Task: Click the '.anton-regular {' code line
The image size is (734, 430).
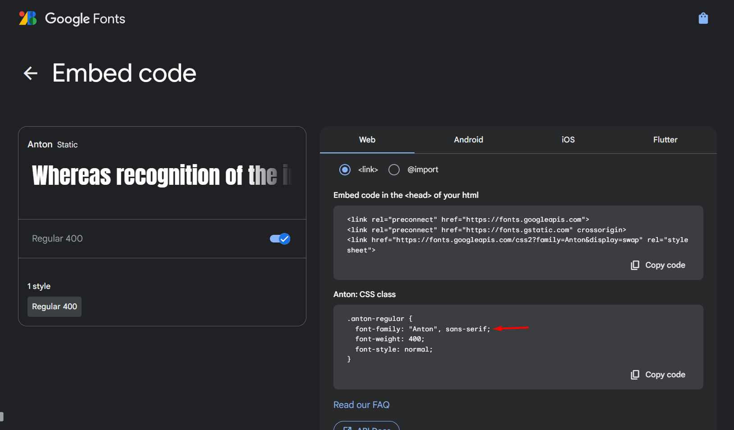Action: [380, 319]
